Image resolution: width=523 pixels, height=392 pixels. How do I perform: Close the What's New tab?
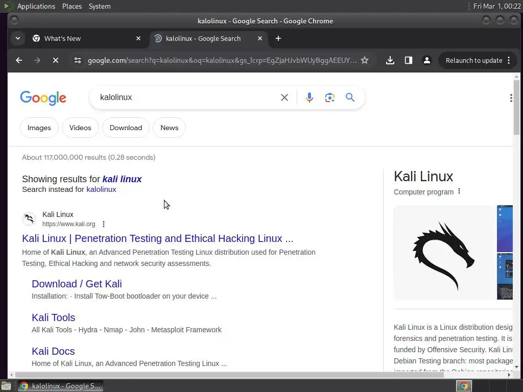coord(138,38)
